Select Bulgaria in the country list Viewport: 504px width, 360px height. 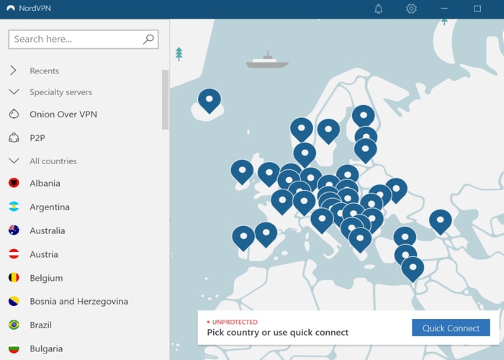click(x=46, y=349)
